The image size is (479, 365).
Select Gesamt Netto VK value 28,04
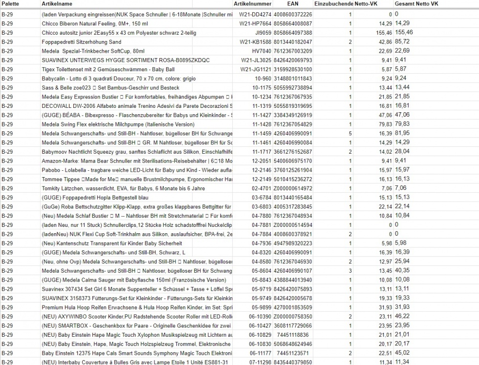tap(402, 151)
